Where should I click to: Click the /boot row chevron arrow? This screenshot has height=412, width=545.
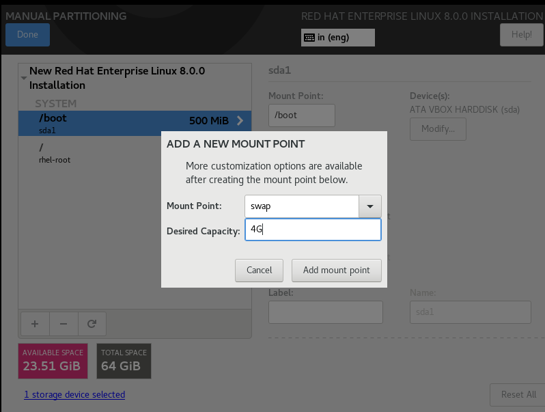tap(240, 121)
